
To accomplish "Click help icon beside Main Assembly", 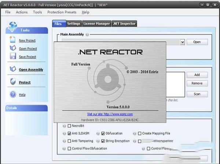I will (87, 34).
